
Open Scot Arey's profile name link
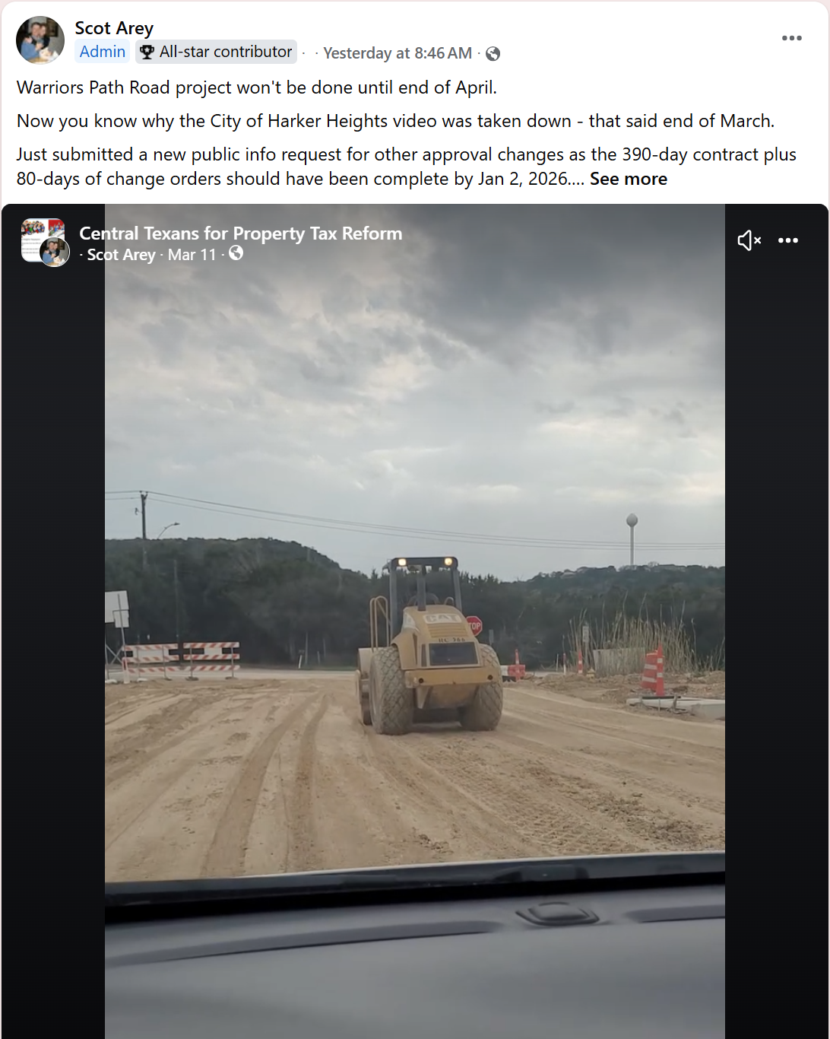(x=114, y=28)
